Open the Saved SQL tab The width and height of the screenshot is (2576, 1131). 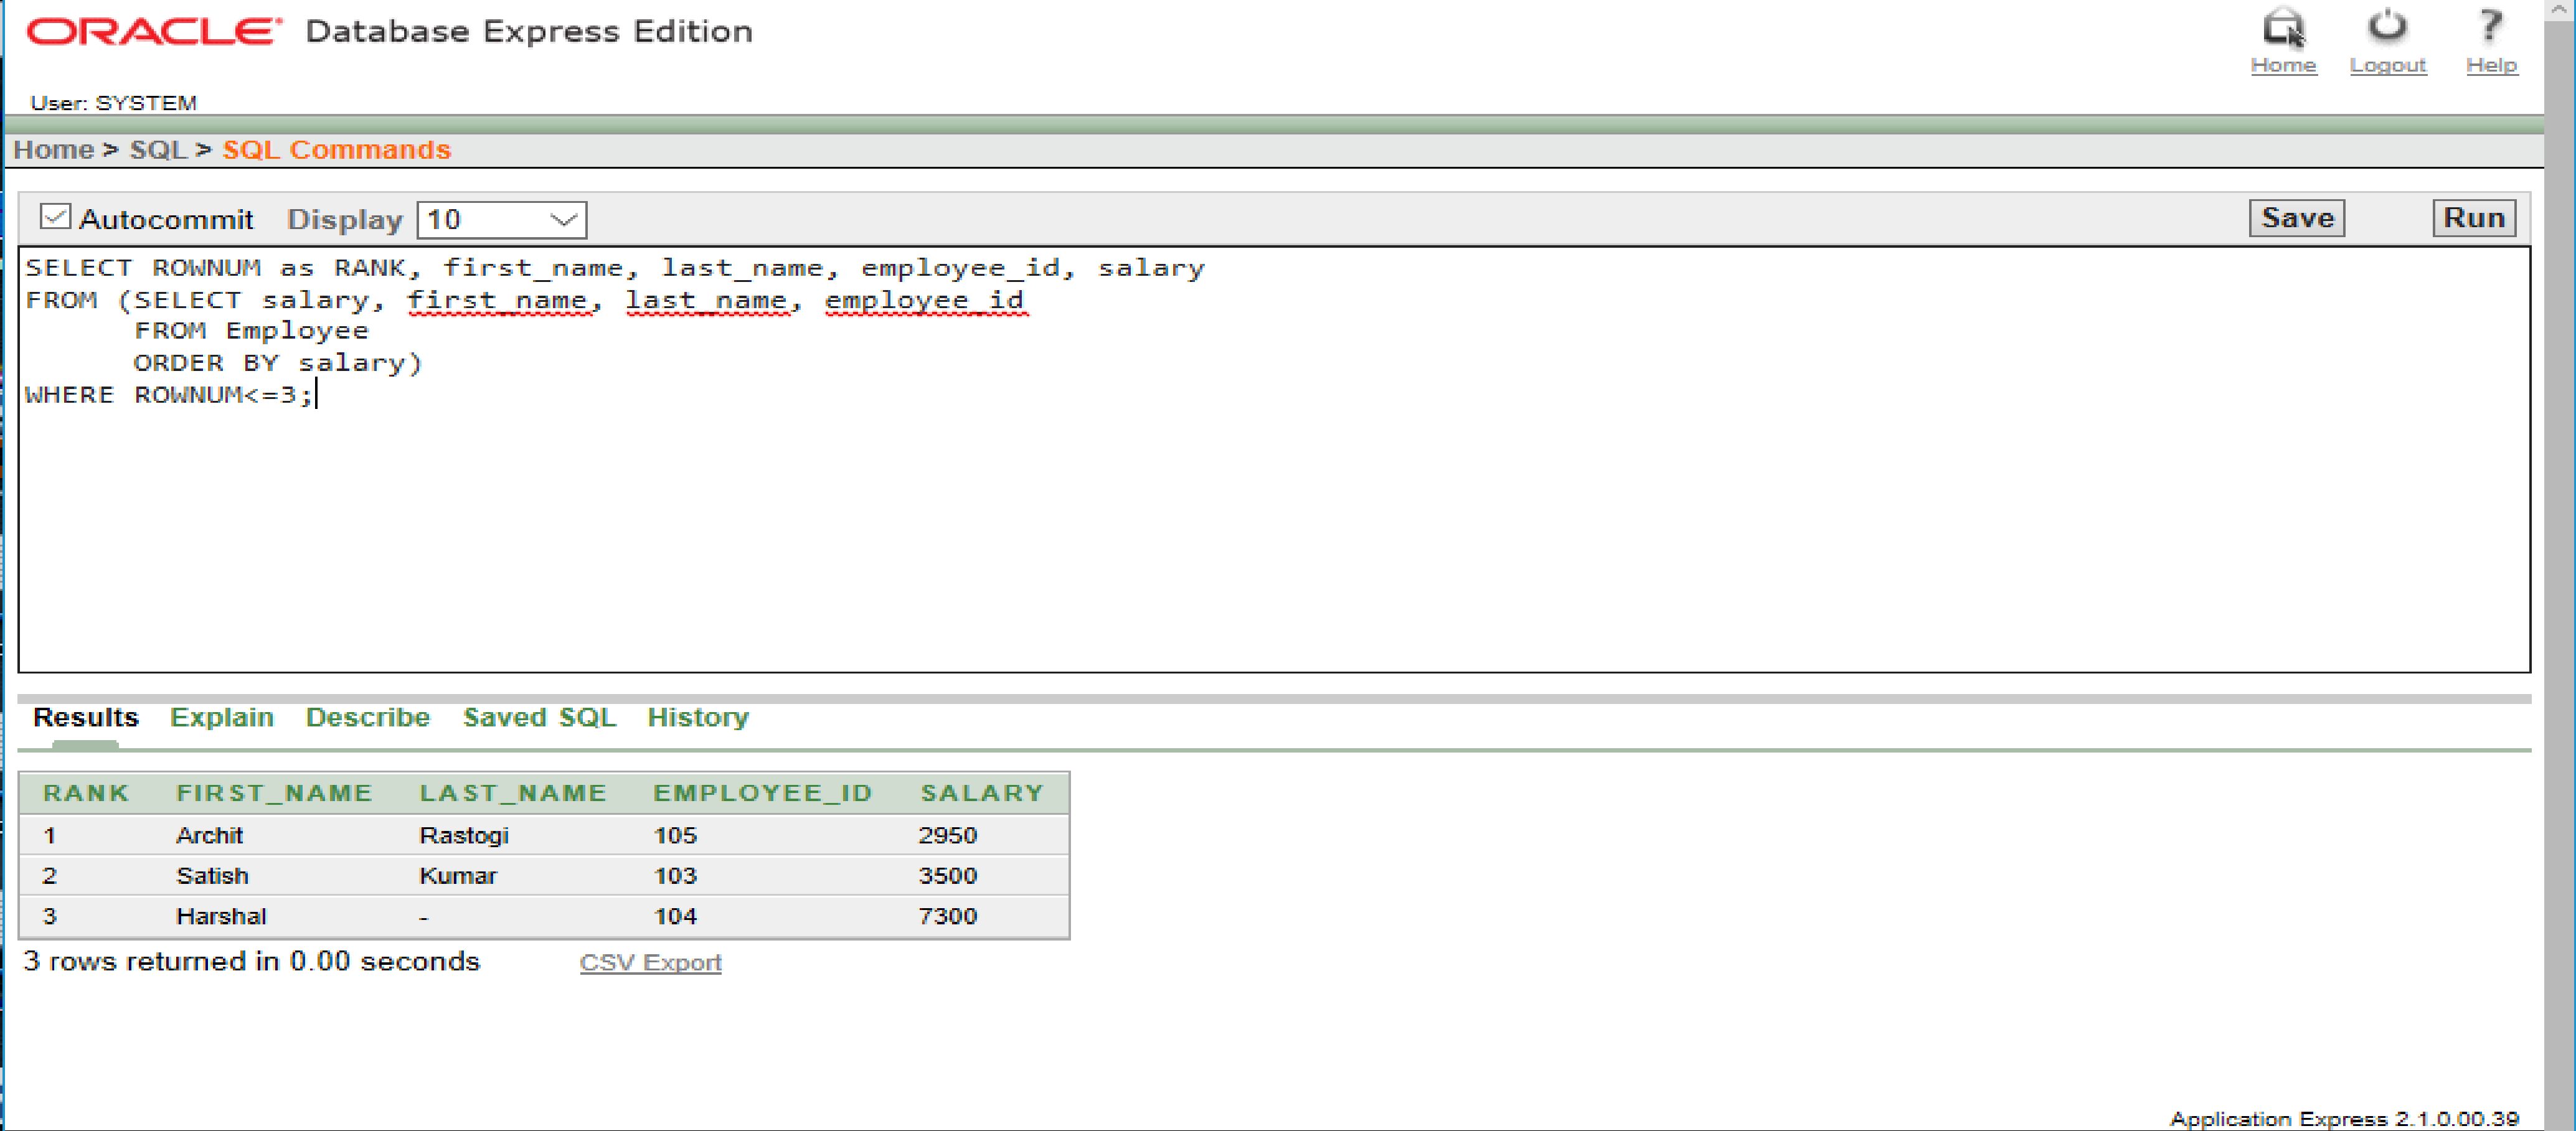(x=539, y=717)
